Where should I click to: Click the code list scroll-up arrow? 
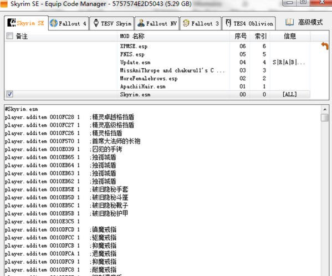pos(325,109)
